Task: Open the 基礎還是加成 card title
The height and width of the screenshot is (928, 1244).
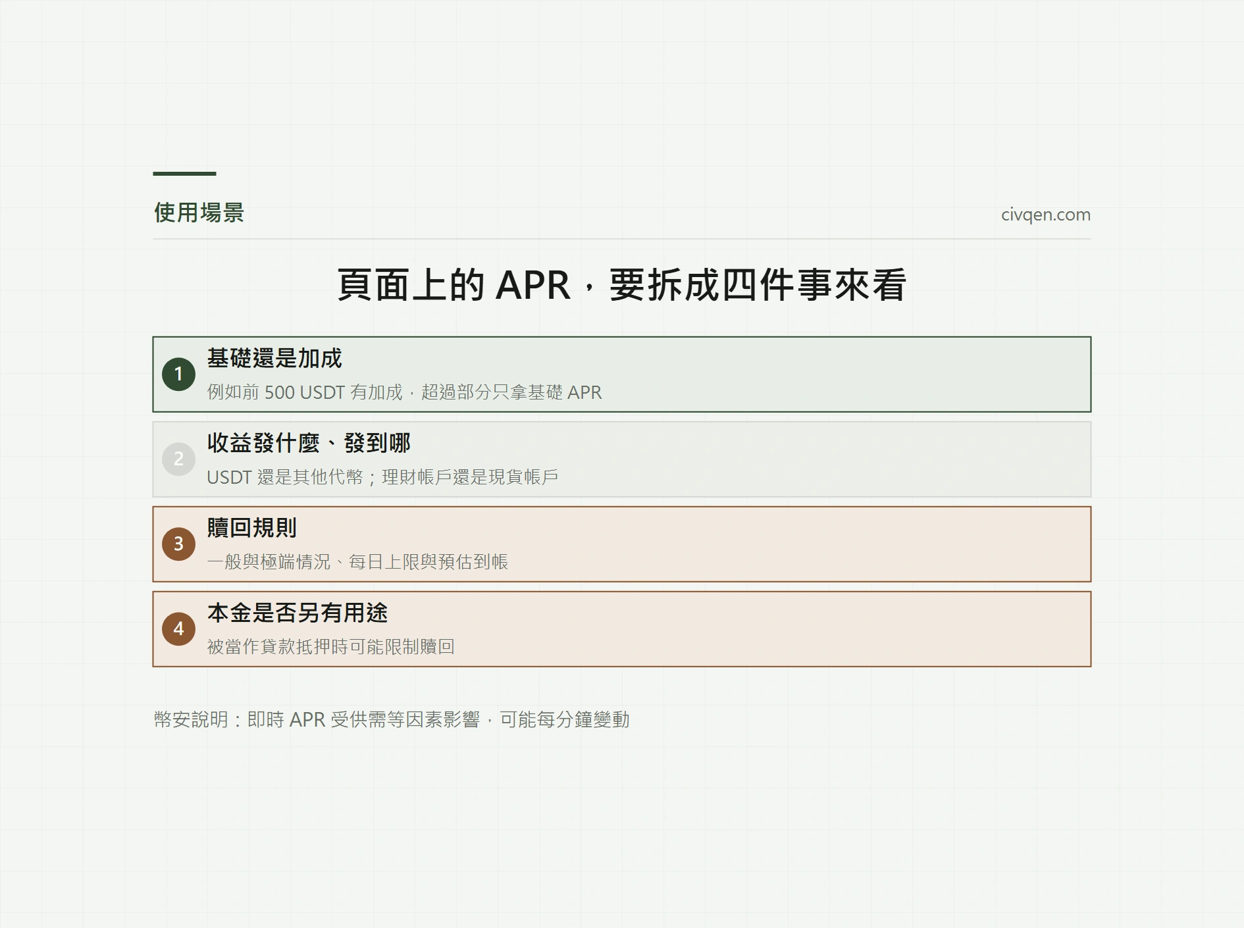Action: (x=274, y=359)
